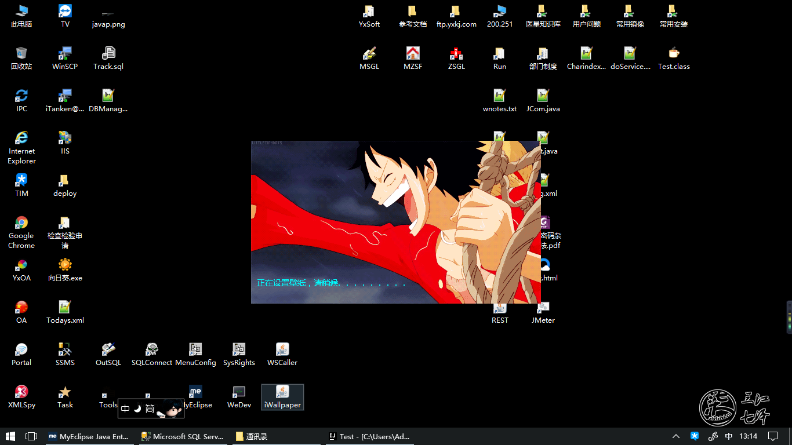Open the 200.251 remote shortcut

(500, 16)
